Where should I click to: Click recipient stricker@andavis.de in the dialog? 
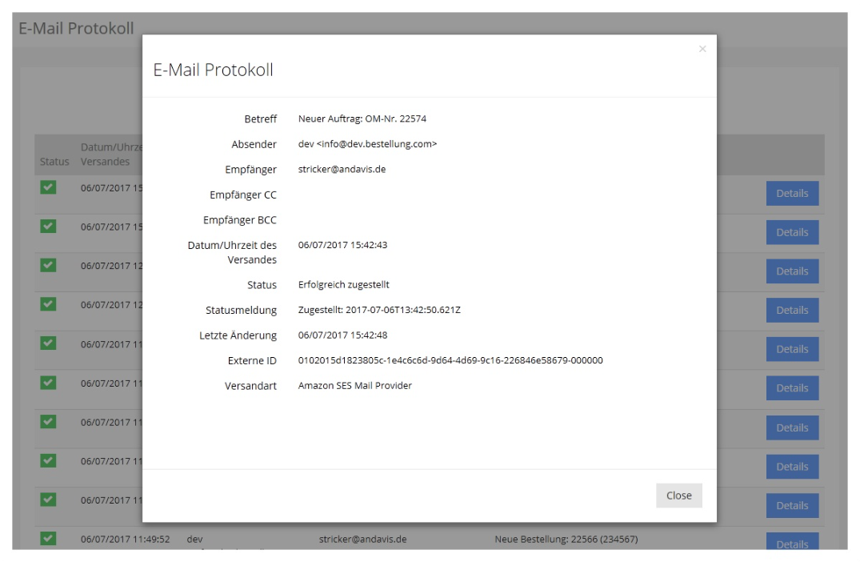[x=342, y=170]
